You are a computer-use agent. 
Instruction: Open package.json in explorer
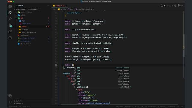tap(26, 41)
